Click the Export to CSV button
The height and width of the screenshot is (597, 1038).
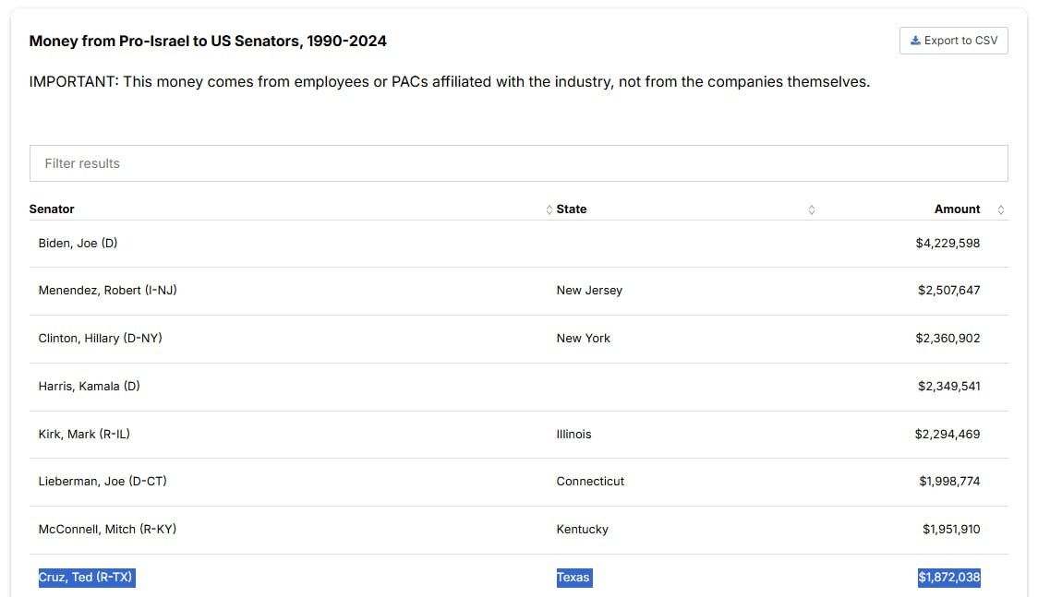953,41
